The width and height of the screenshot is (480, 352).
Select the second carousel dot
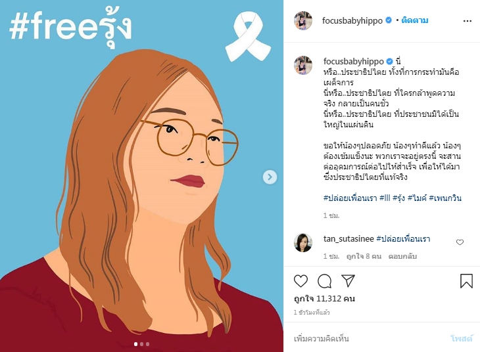pyautogui.click(x=141, y=344)
